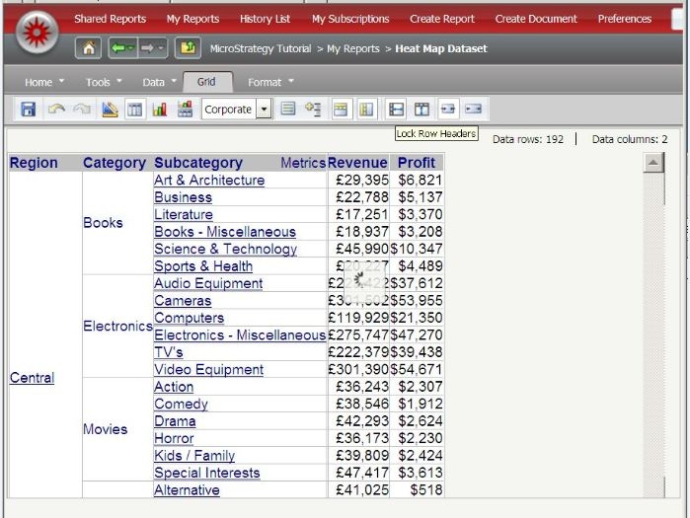Select revenue cell £301,390
Viewport: 690px width, 518px height.
click(x=358, y=369)
